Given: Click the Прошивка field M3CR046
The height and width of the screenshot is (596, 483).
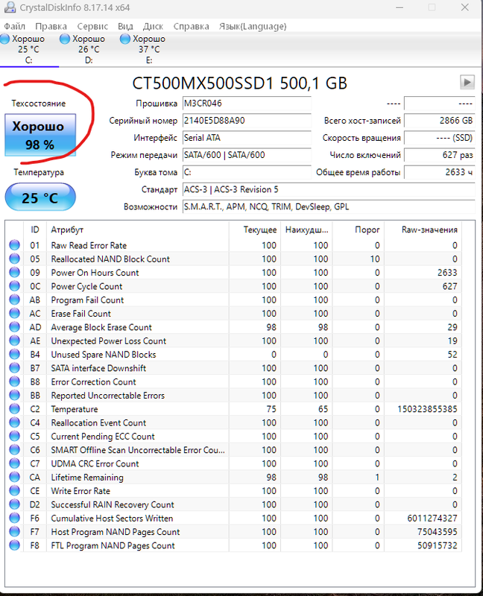Looking at the screenshot, I should (247, 104).
